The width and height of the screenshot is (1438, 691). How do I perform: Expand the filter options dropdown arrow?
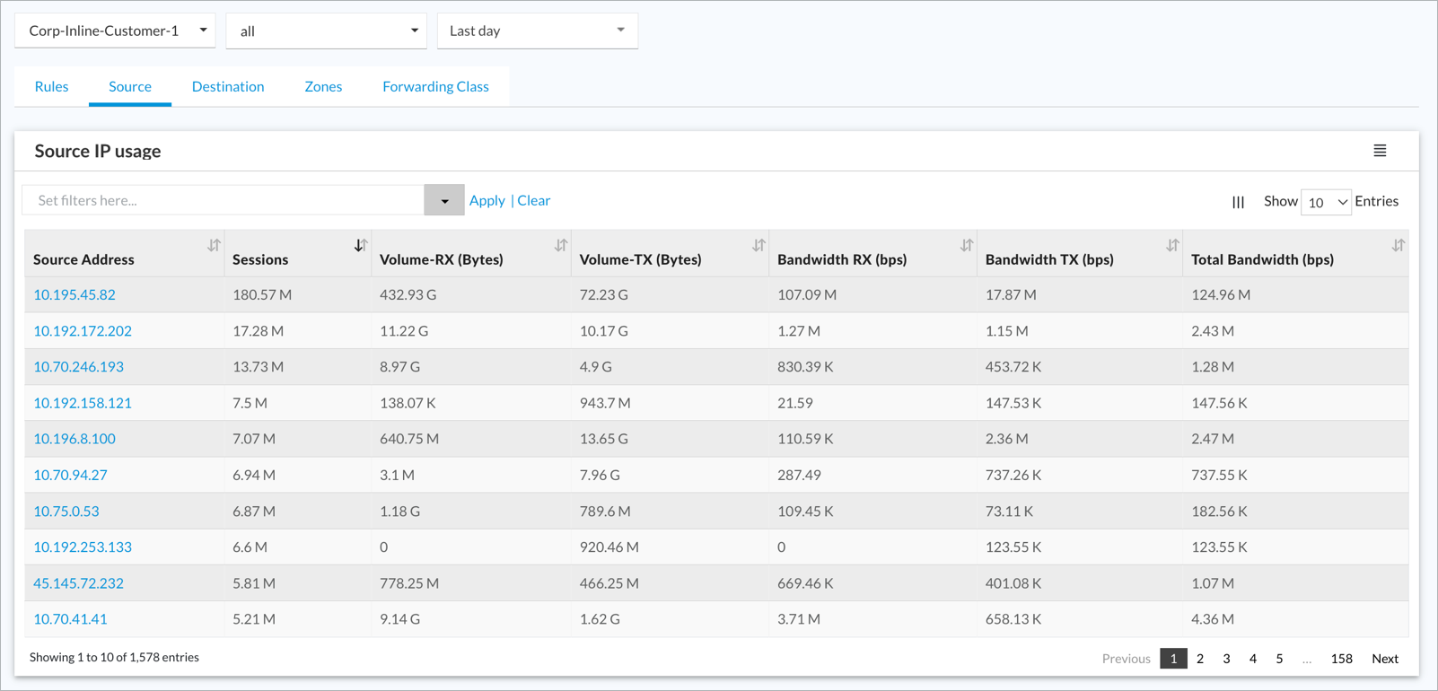(x=444, y=200)
